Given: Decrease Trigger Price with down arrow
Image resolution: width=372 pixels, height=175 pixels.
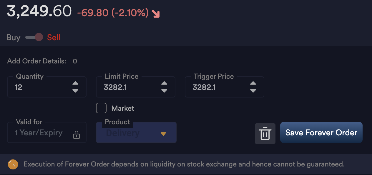Looking at the screenshot, I should click(x=253, y=91).
